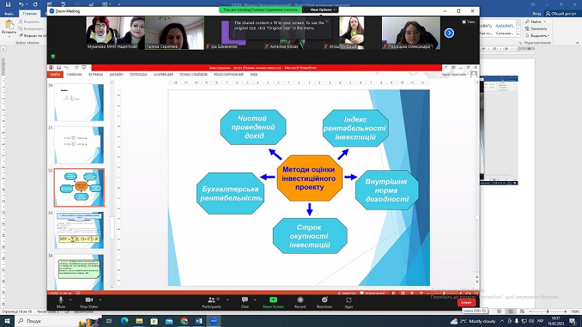Viewport: 582px width, 327px height.
Task: Open Windows Start menu
Action: (x=7, y=321)
